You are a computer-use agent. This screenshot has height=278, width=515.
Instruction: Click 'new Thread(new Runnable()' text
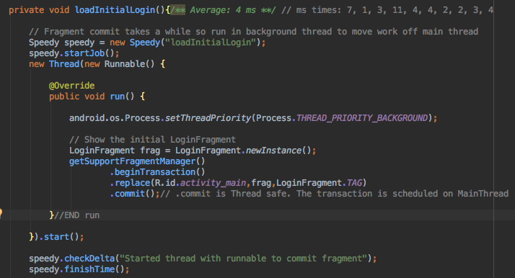pyautogui.click(x=92, y=64)
